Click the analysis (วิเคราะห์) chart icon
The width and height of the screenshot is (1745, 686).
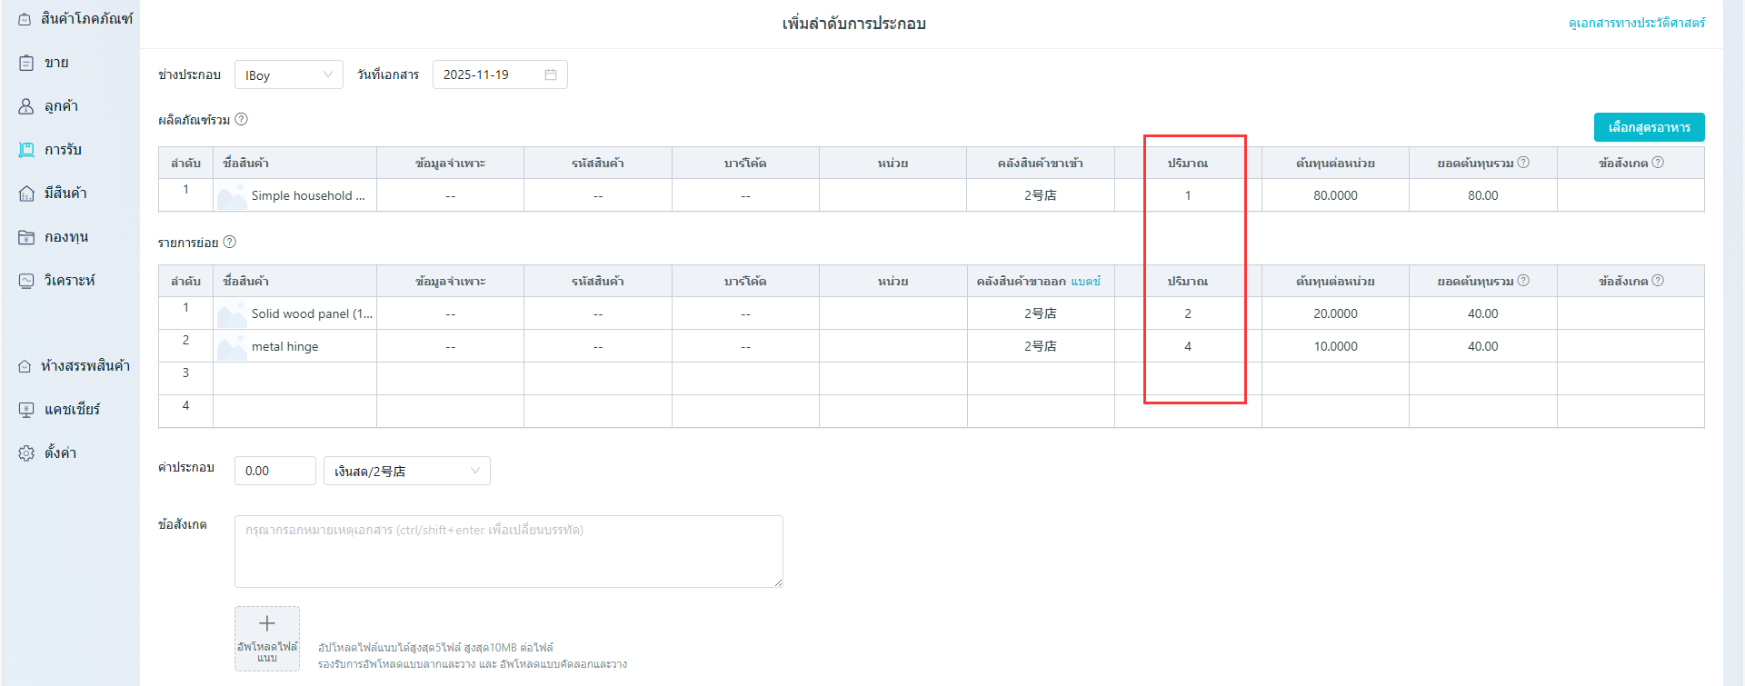click(x=26, y=281)
